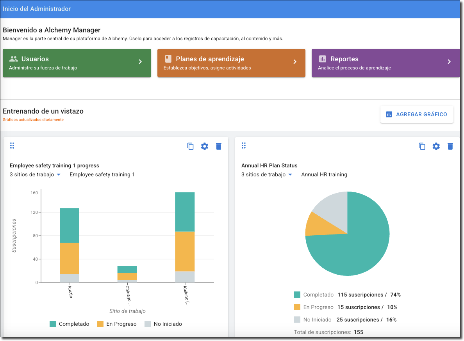The width and height of the screenshot is (464, 341).
Task: Click copy icon on Annual HR chart
Action: (422, 146)
